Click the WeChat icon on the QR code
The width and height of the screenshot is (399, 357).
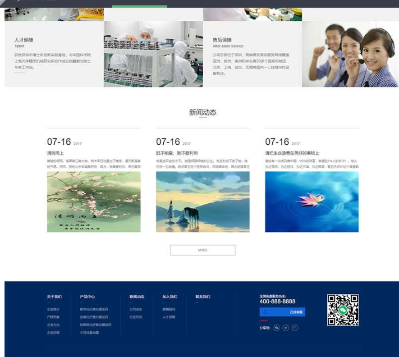[343, 310]
